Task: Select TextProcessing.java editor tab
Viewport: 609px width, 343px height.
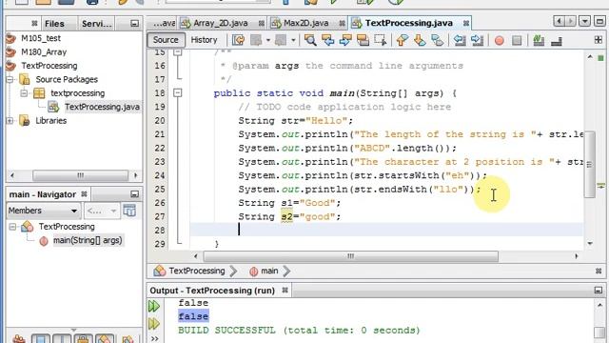Action: pos(408,23)
